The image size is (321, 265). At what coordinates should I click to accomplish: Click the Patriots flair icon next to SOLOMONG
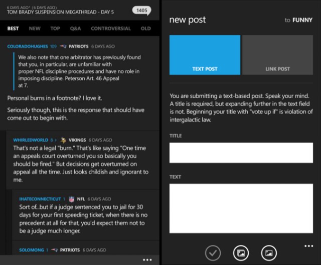coord(55,250)
